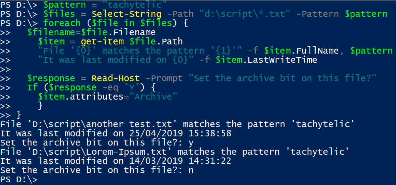Click the foreach keyword
The height and width of the screenshot is (185, 396).
62,23
